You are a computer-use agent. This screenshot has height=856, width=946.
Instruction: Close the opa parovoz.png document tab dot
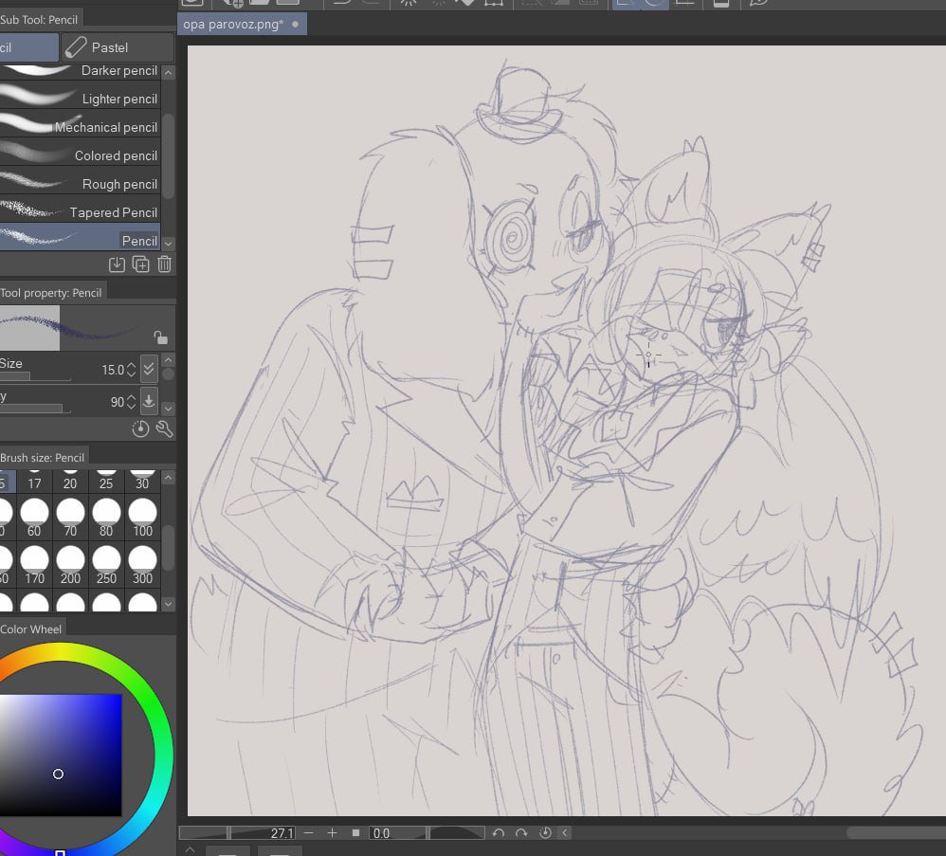295,24
